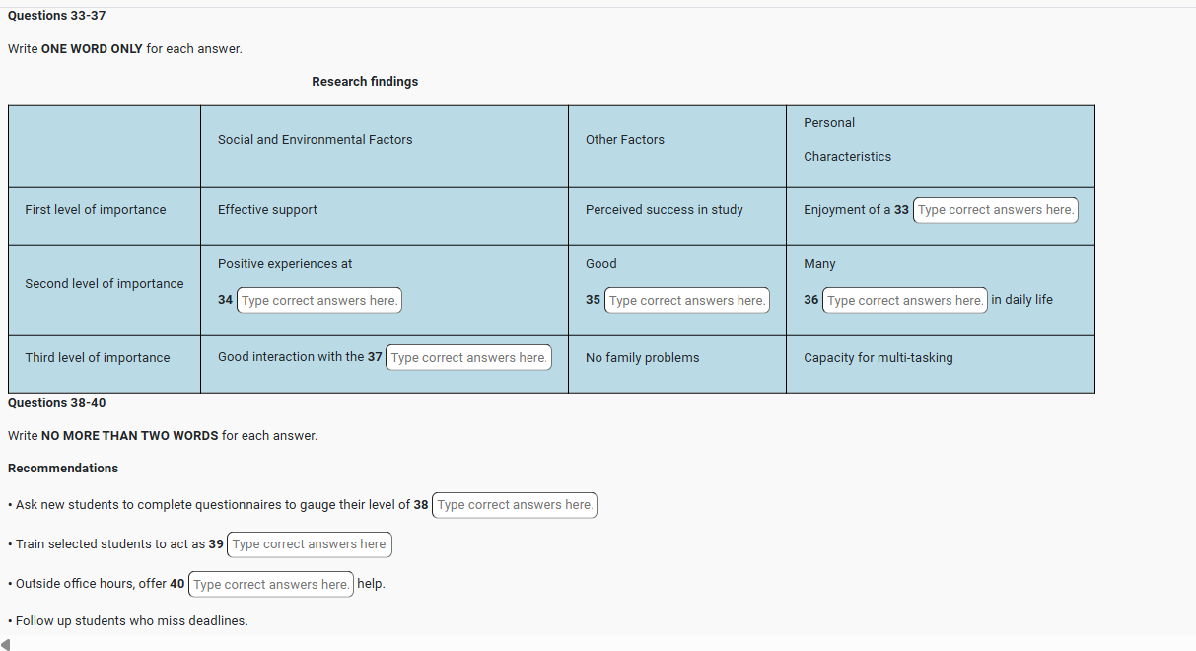Select the question 40 answer box before help
This screenshot has width=1196, height=651.
pyautogui.click(x=270, y=584)
